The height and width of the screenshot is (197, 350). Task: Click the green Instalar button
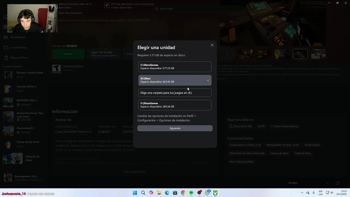(68, 54)
